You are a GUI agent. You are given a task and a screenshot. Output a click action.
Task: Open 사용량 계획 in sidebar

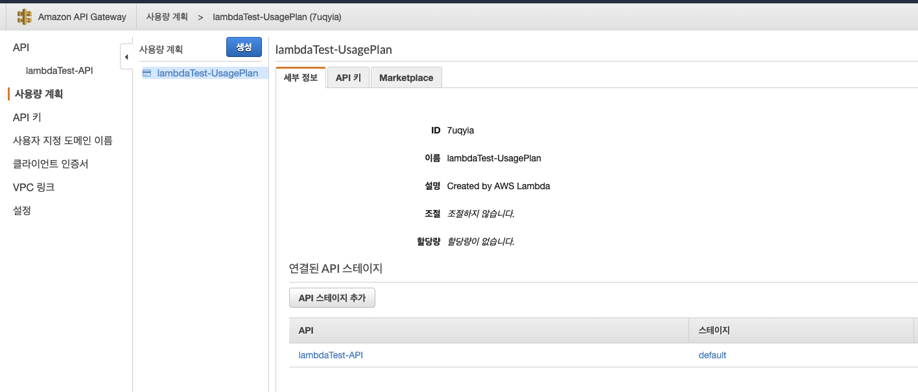39,94
